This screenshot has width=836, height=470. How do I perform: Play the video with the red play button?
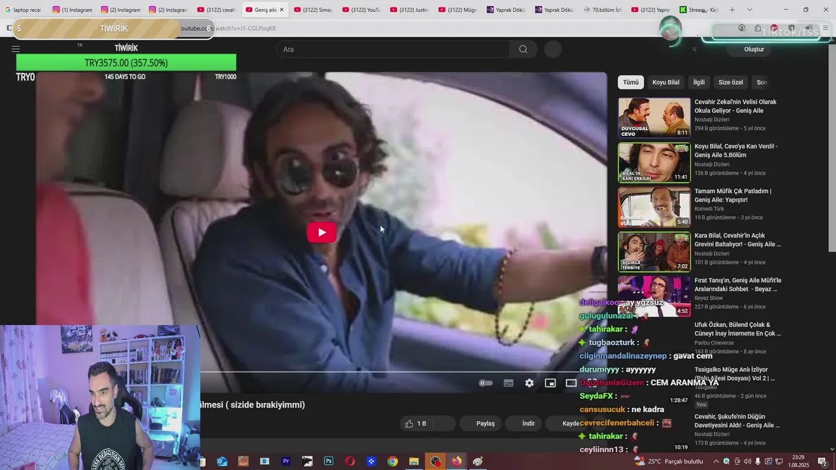[321, 232]
